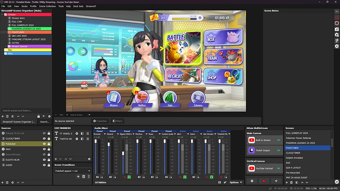Open filters icon for TWITCH W row
The height and width of the screenshot is (191, 340).
coord(82,139)
